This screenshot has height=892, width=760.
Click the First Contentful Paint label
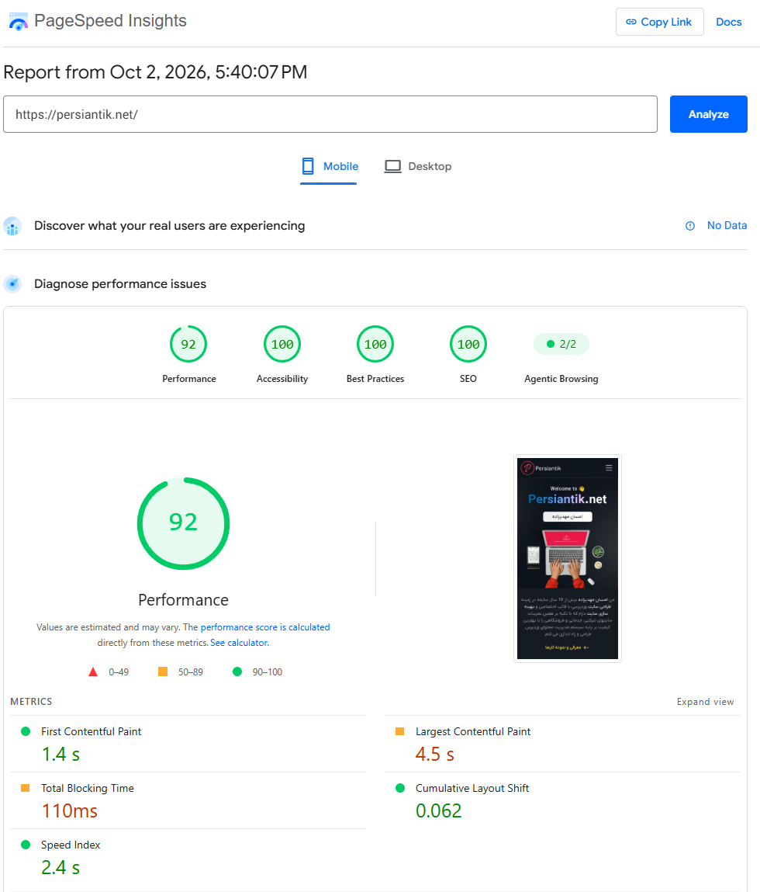pyautogui.click(x=91, y=731)
